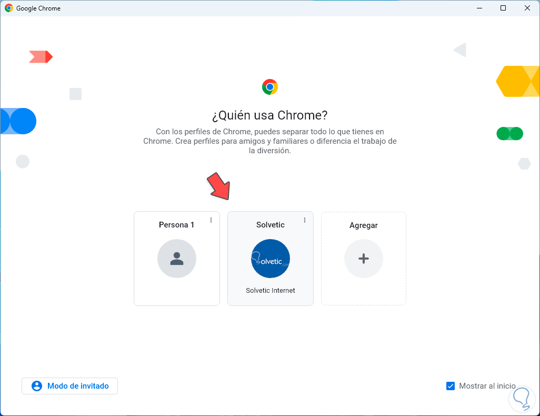Screen dimensions: 540x416
Task: Open the Solvetic profile card
Action: click(271, 259)
